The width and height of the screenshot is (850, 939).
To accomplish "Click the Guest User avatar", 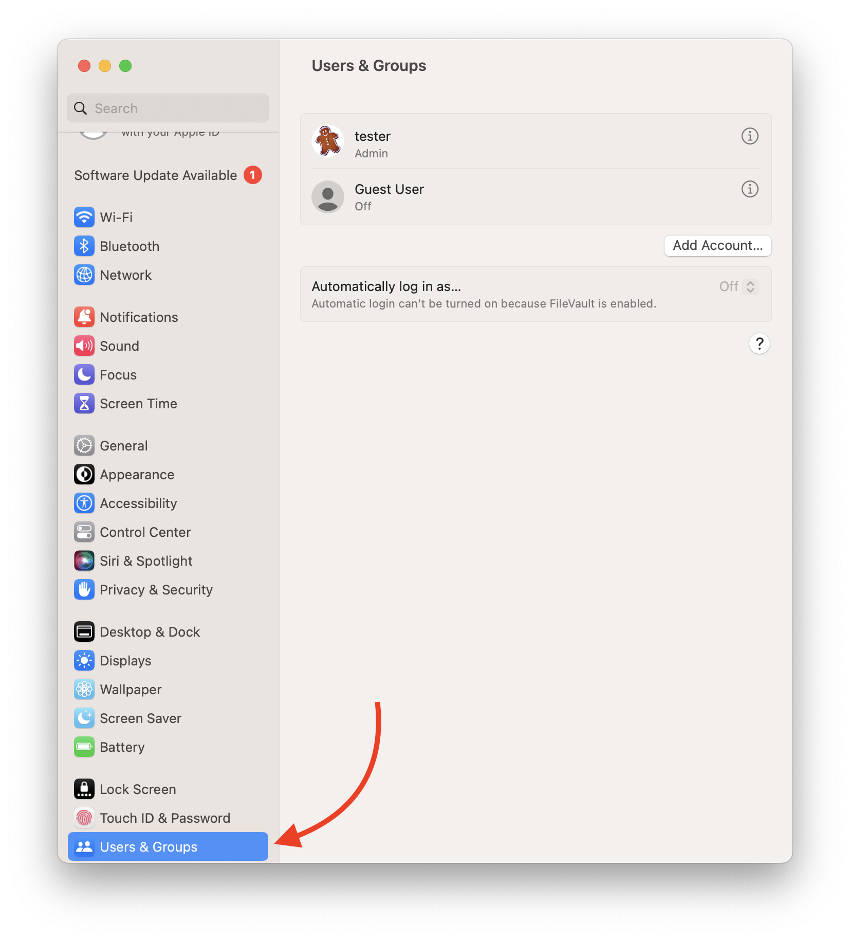I will coord(328,196).
